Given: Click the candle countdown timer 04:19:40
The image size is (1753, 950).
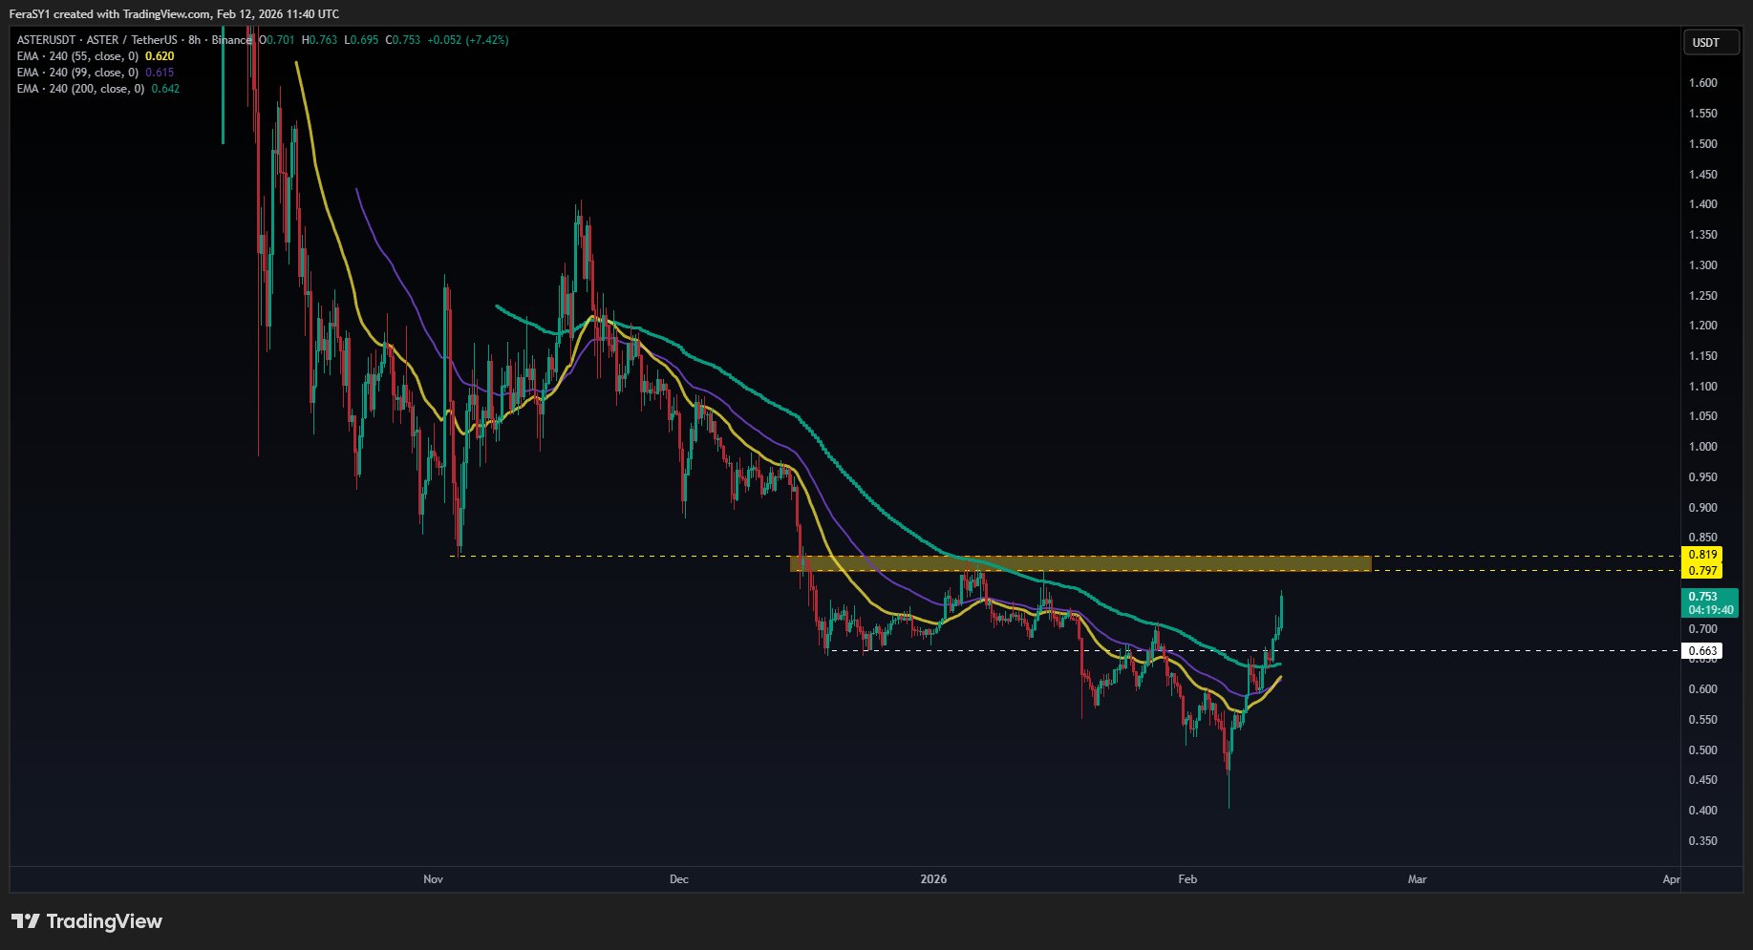Looking at the screenshot, I should 1709,610.
